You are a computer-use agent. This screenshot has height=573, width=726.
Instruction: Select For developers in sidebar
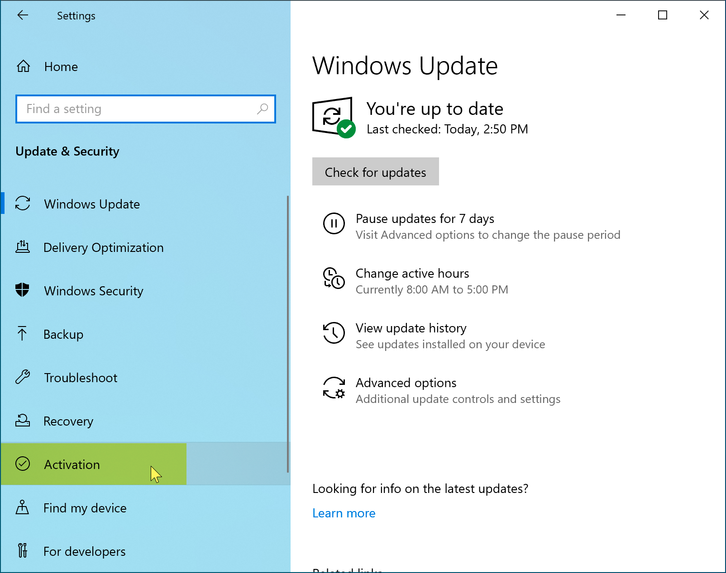click(x=84, y=551)
